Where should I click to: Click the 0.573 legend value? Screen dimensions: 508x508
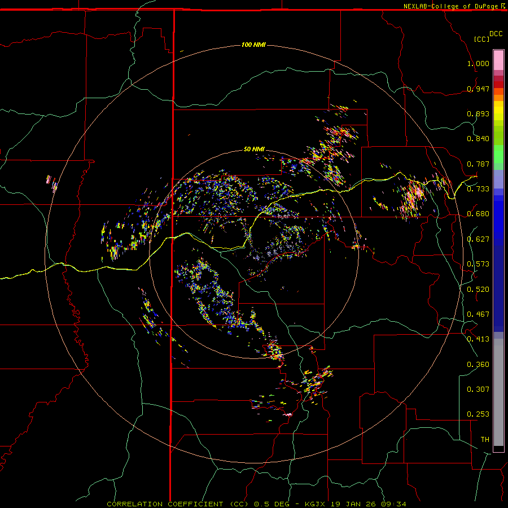coord(478,264)
